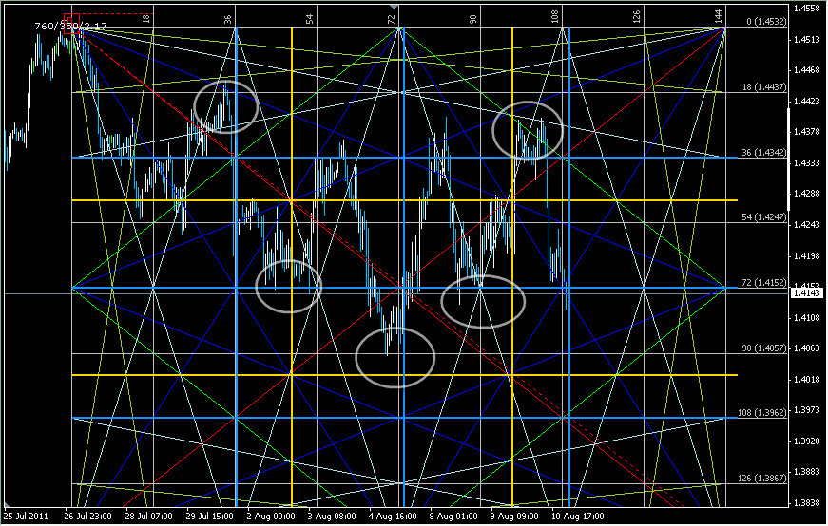Click the rotated 72 column label at top
The height and width of the screenshot is (526, 828).
click(391, 19)
